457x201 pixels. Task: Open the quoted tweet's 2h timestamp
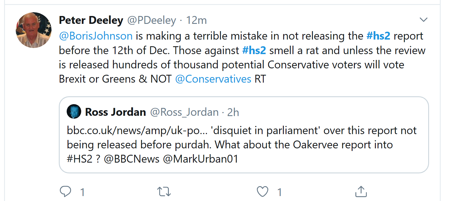(x=233, y=112)
